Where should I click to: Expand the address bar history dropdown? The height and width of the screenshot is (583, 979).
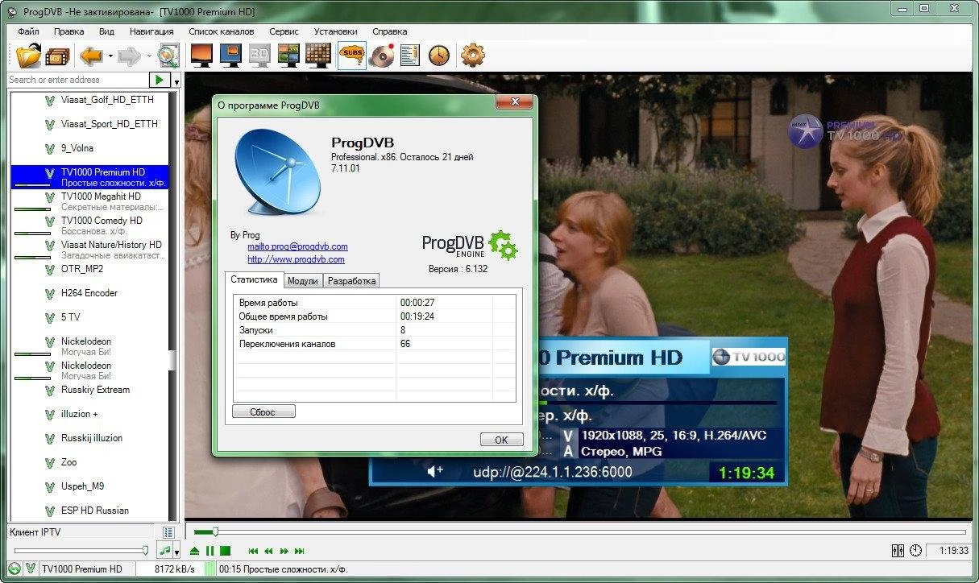(176, 81)
